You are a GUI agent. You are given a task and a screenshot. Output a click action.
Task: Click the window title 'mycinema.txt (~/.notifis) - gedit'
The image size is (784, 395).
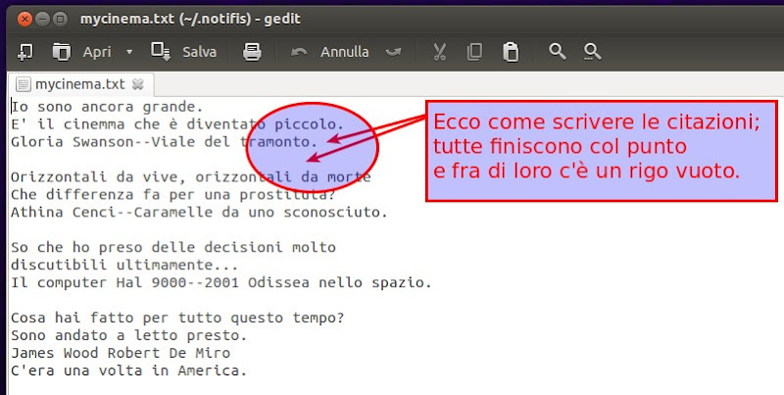click(x=190, y=19)
